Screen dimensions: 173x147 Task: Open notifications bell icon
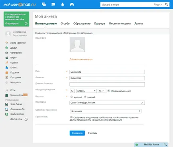pyautogui.click(x=63, y=4)
